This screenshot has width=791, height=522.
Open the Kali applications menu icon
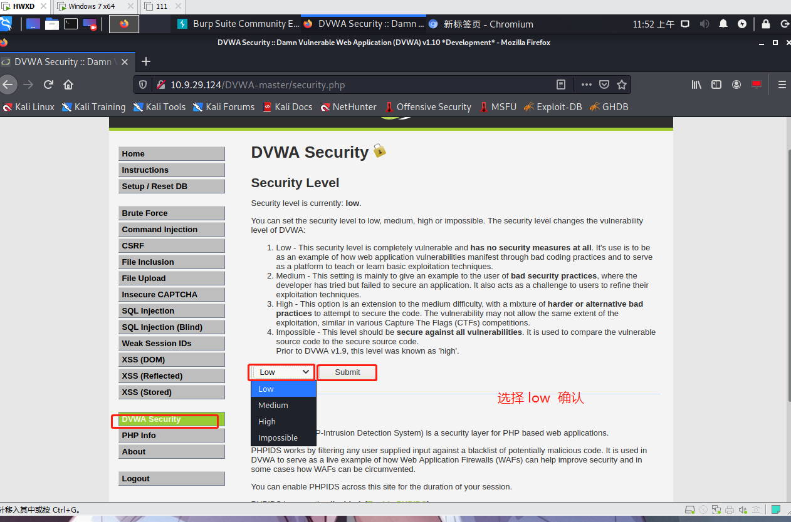[x=6, y=24]
